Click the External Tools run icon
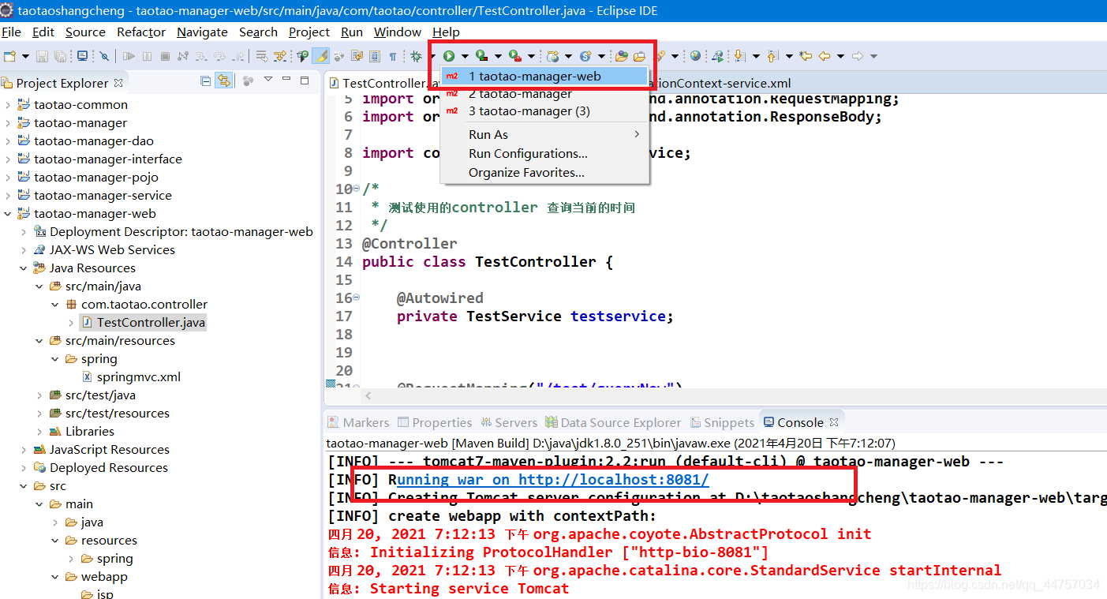The width and height of the screenshot is (1107, 599). click(x=514, y=56)
